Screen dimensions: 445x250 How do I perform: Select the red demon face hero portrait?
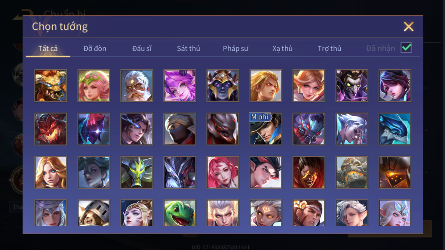pyautogui.click(x=51, y=129)
